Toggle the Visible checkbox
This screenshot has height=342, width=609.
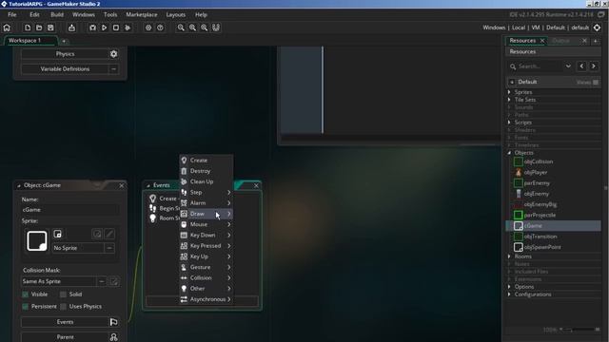26,294
